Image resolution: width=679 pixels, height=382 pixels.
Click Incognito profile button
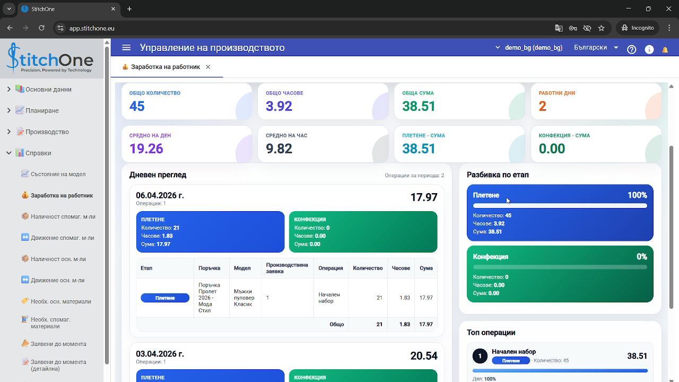point(638,28)
